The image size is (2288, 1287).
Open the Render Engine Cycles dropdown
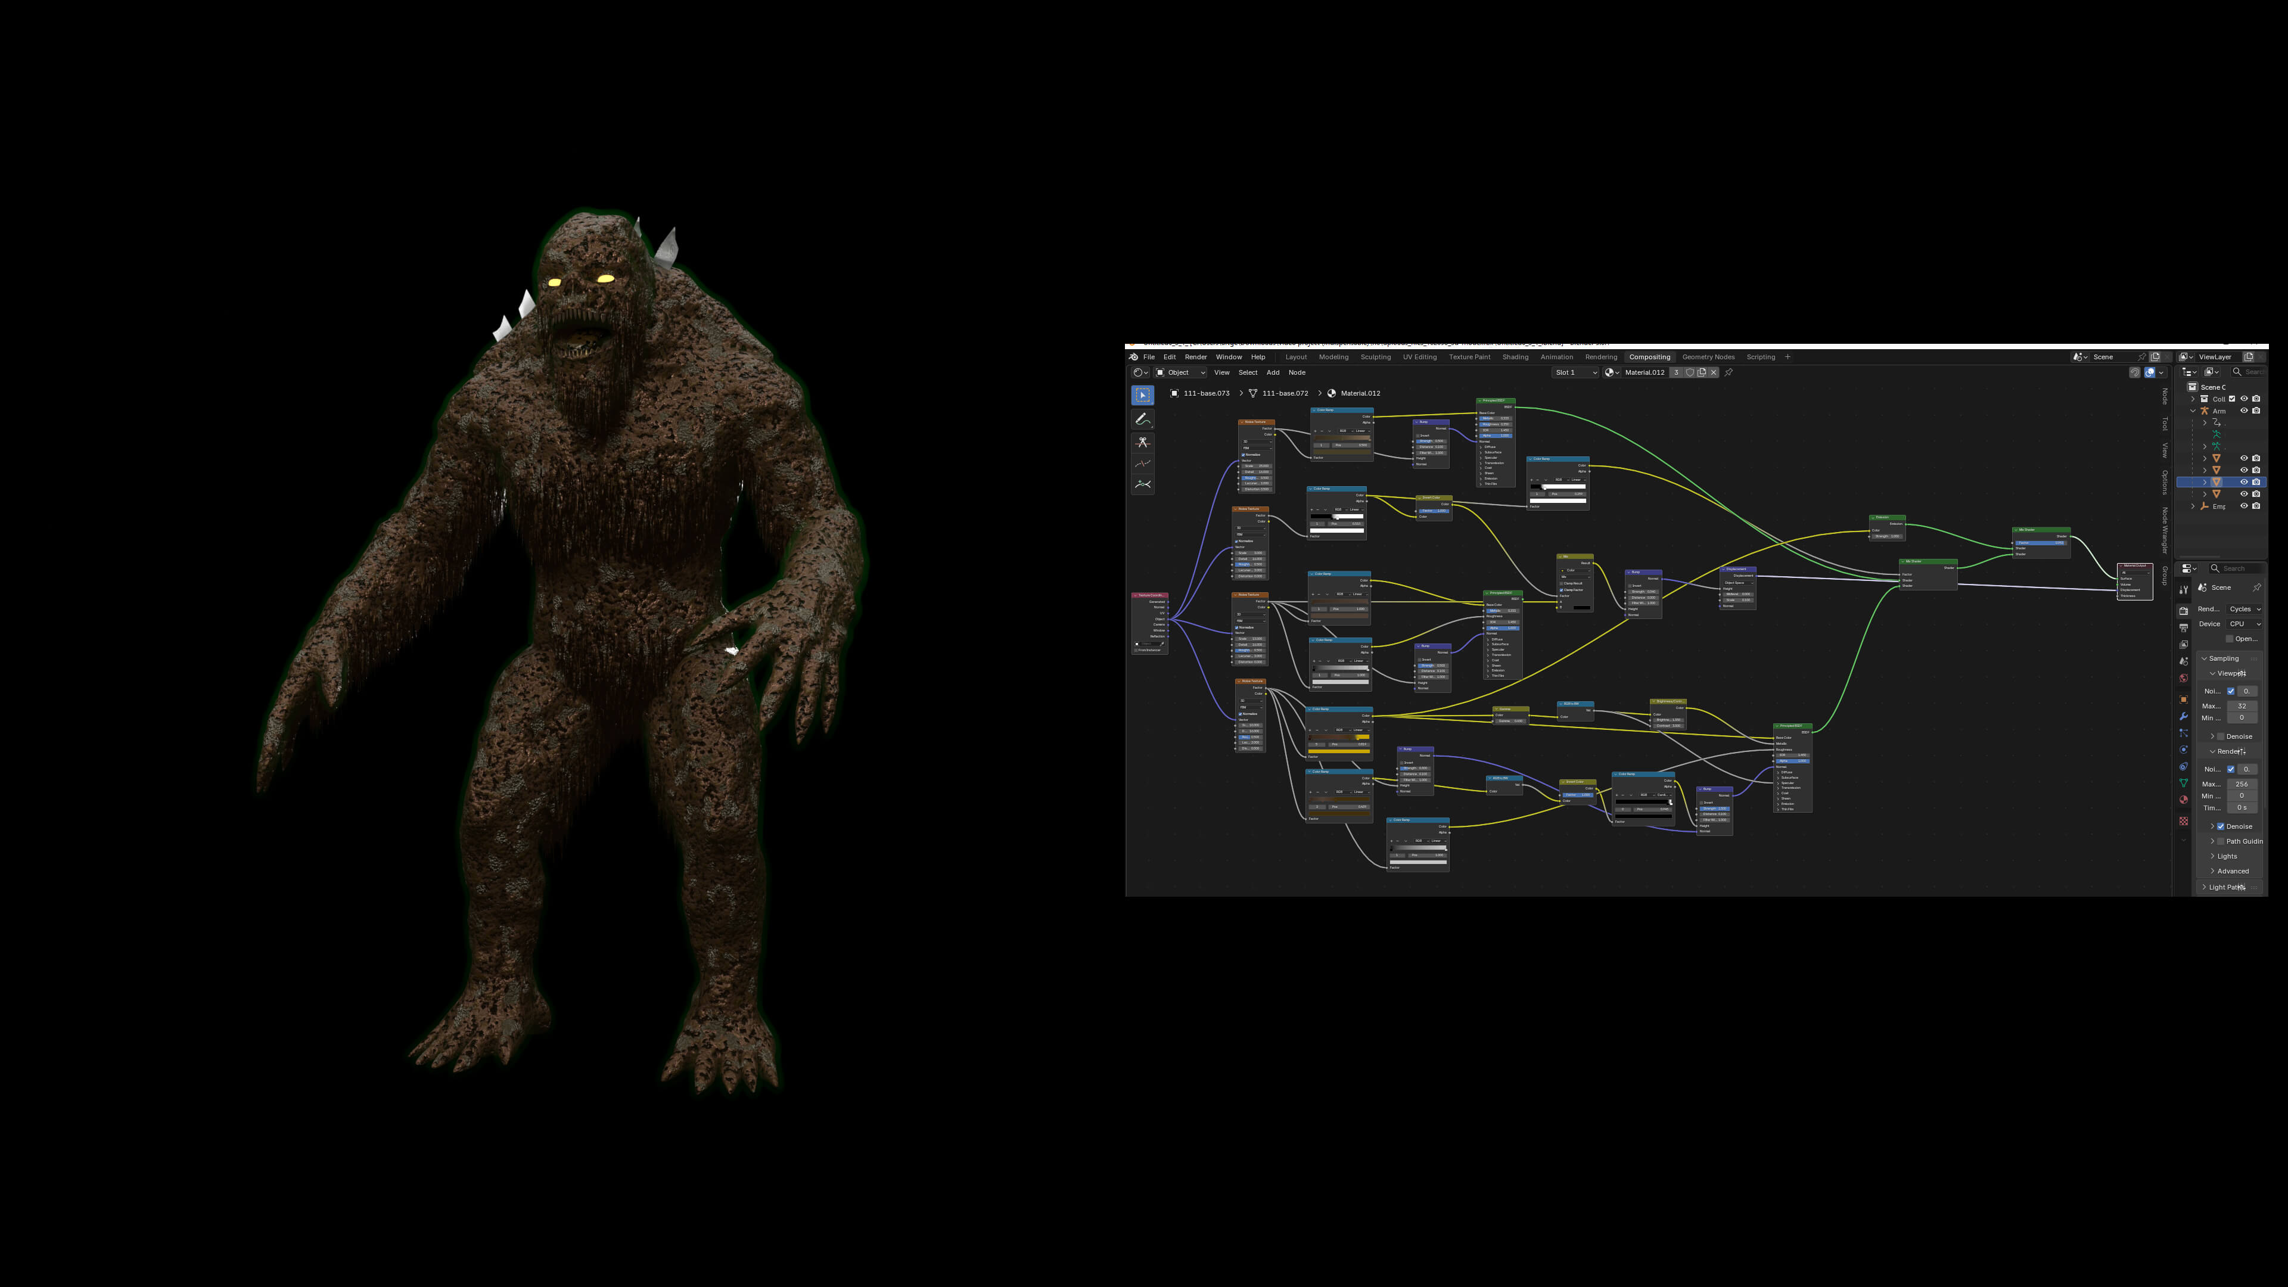pyautogui.click(x=2245, y=608)
